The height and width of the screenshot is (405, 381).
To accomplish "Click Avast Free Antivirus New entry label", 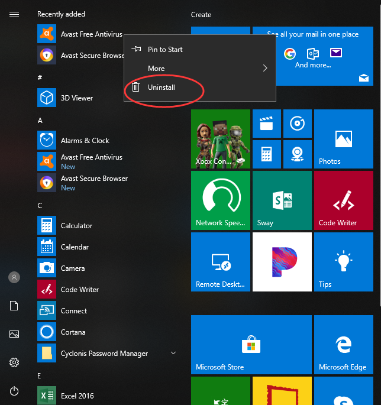I will [92, 157].
